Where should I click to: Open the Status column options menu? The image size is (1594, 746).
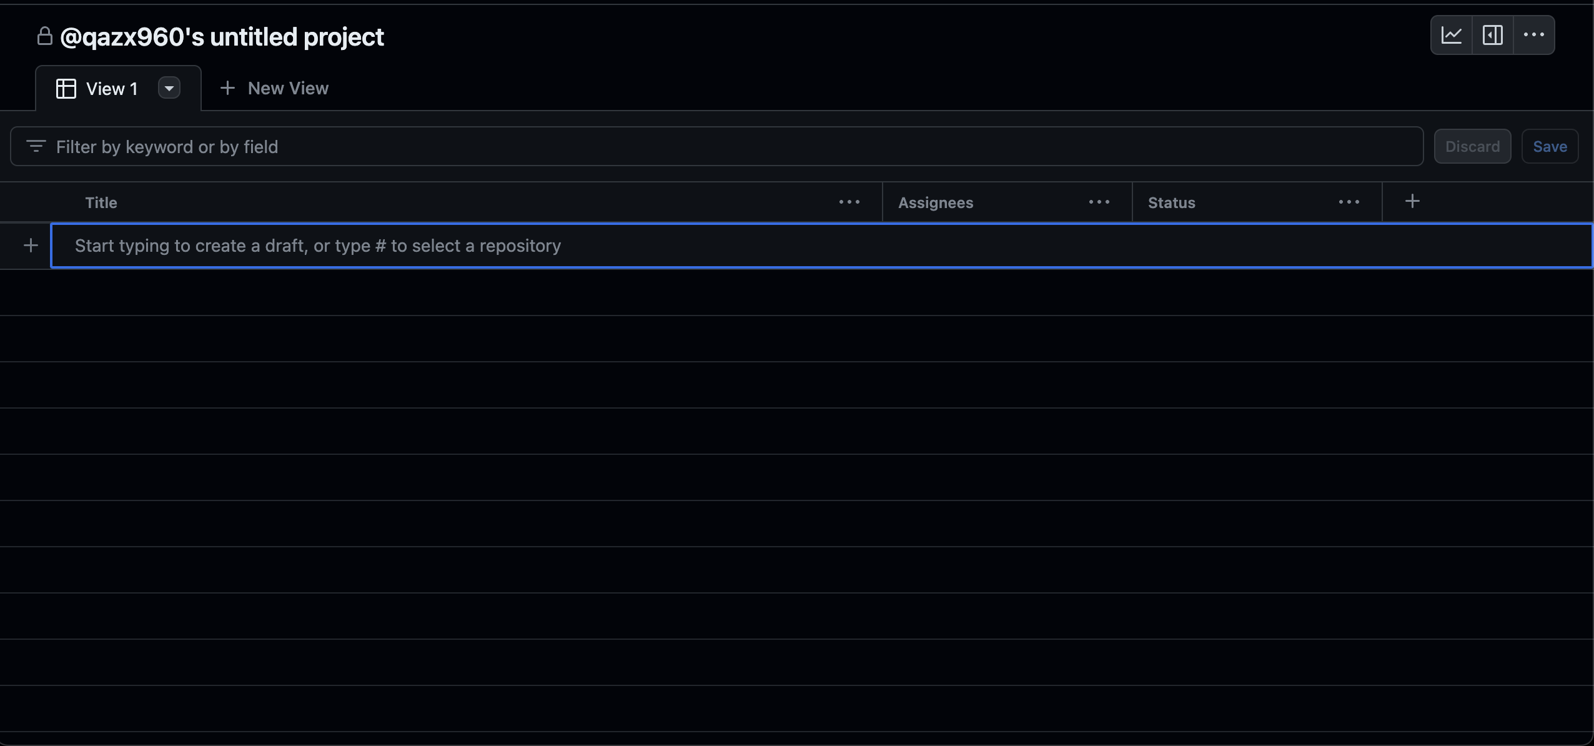(x=1349, y=202)
